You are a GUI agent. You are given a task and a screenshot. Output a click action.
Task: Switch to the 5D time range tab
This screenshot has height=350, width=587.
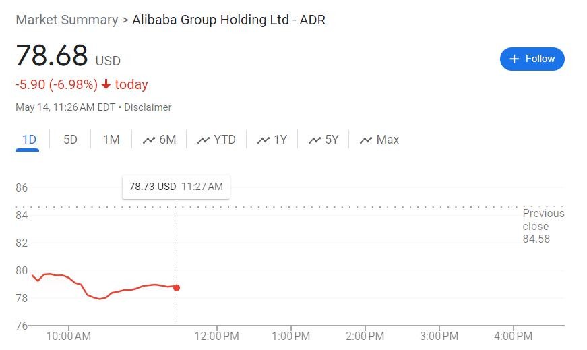click(70, 140)
